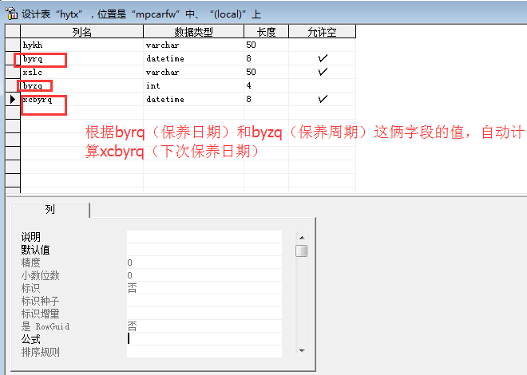Select the xslc column name cell

pyautogui.click(x=81, y=72)
